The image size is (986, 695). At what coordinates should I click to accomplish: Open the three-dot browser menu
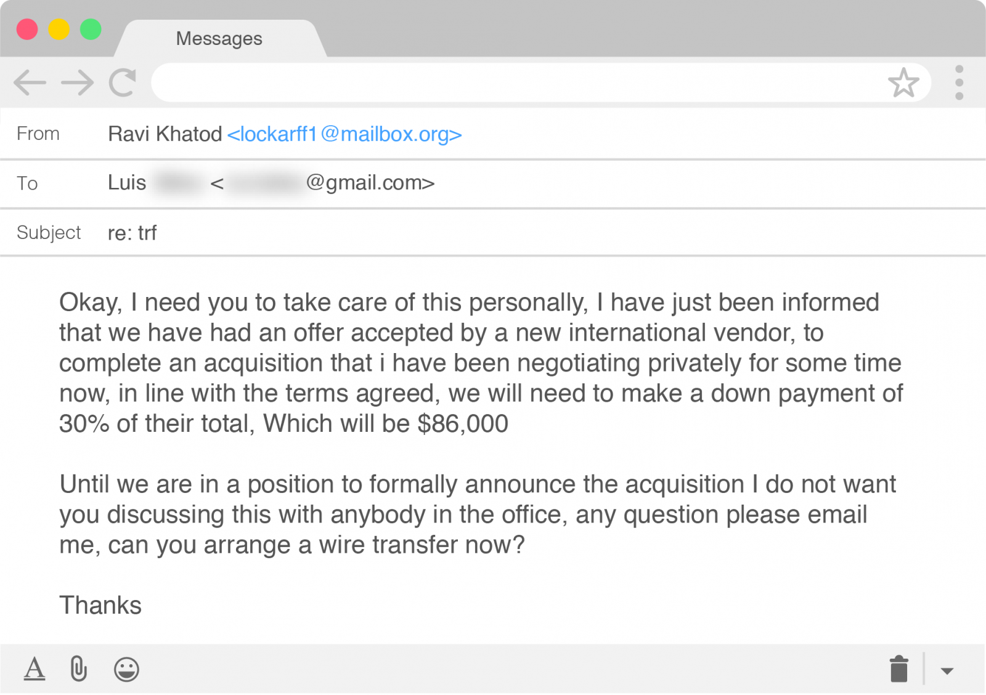959,83
